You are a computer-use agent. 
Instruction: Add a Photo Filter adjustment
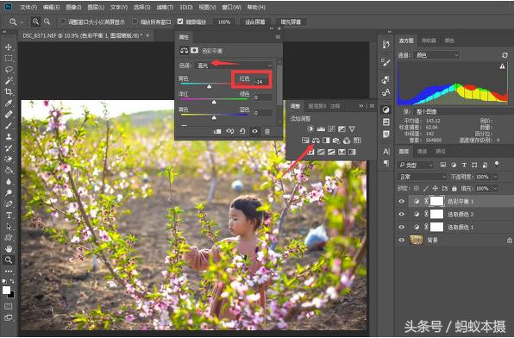coord(336,141)
